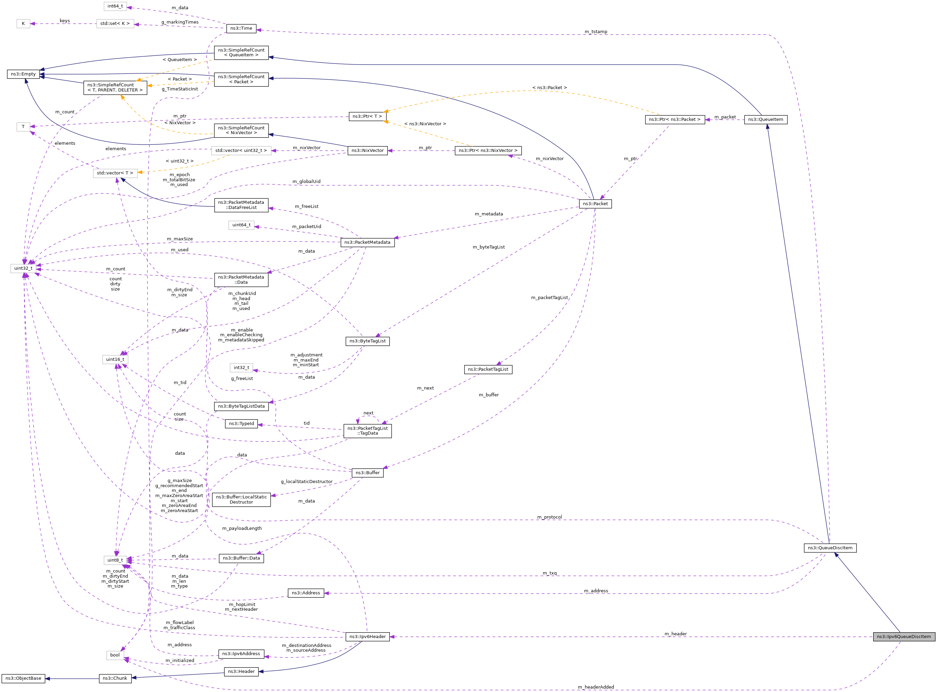Click the m_packetTagList edge label

click(x=549, y=298)
